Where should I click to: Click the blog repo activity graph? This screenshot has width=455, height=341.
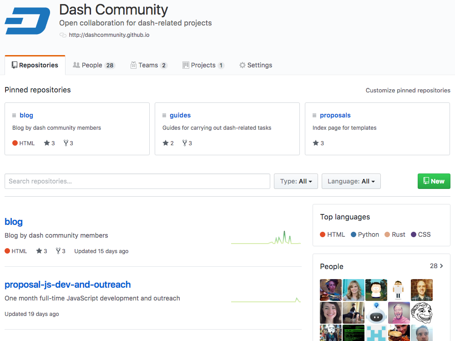[x=266, y=238]
